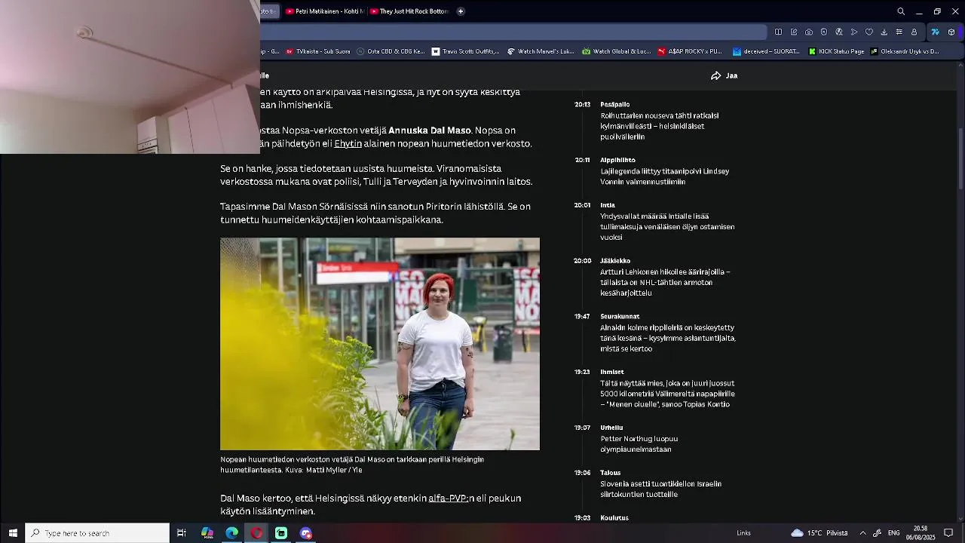Switch to Petri Matikainen YouTube tab
This screenshot has width=965, height=543.
point(324,11)
